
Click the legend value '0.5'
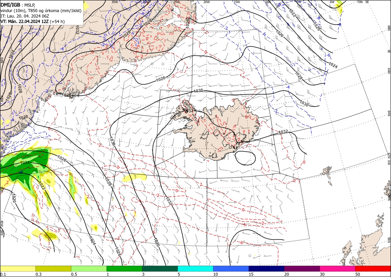pyautogui.click(x=74, y=274)
